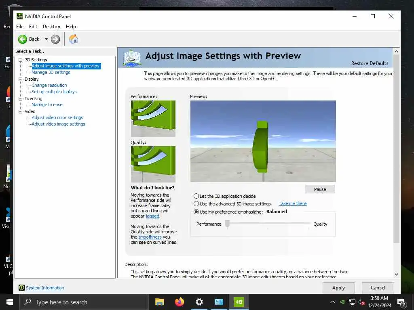Select Use my preference emphasizing option

pyautogui.click(x=196, y=212)
